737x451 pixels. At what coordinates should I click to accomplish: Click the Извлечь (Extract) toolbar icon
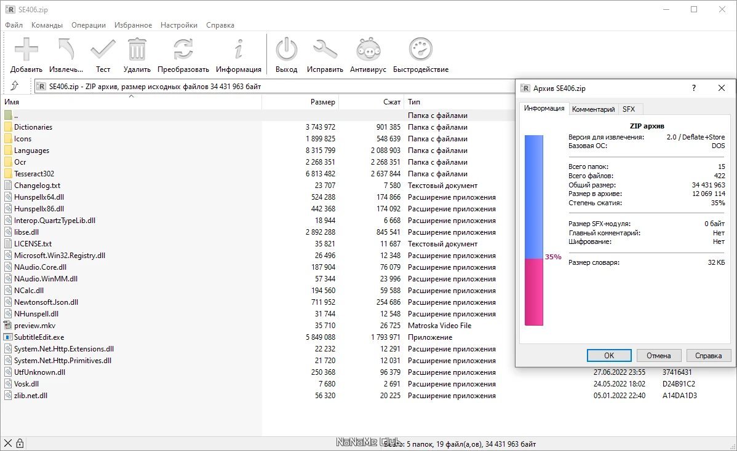coord(66,50)
